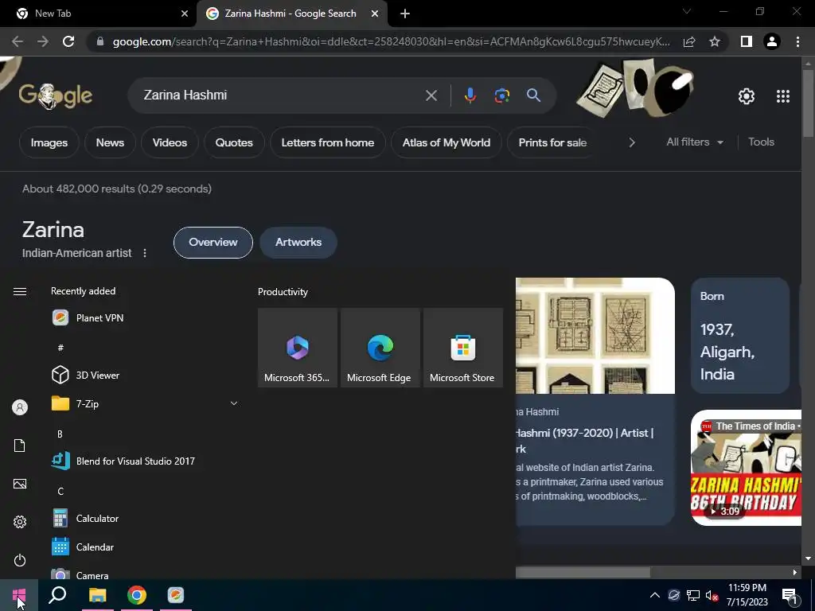Click Atlas of My World chip
The width and height of the screenshot is (815, 611).
click(446, 142)
